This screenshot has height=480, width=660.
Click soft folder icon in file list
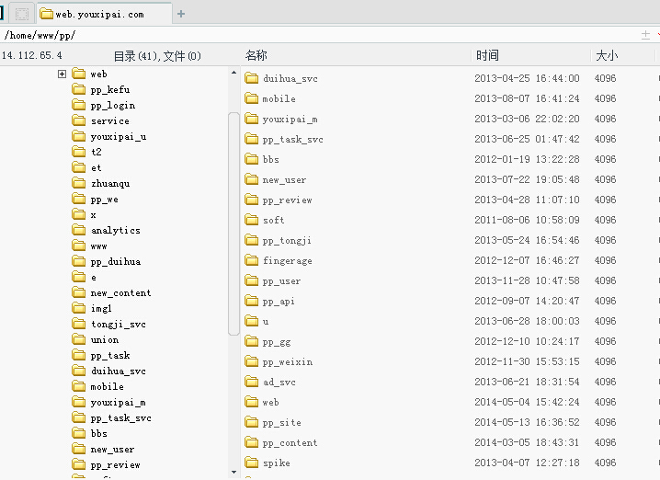tap(252, 220)
